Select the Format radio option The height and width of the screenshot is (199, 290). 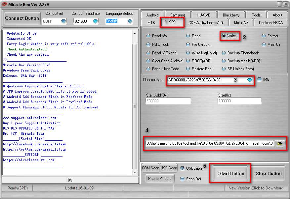tap(270, 36)
